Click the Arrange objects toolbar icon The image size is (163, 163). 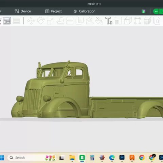pyautogui.click(x=7, y=21)
